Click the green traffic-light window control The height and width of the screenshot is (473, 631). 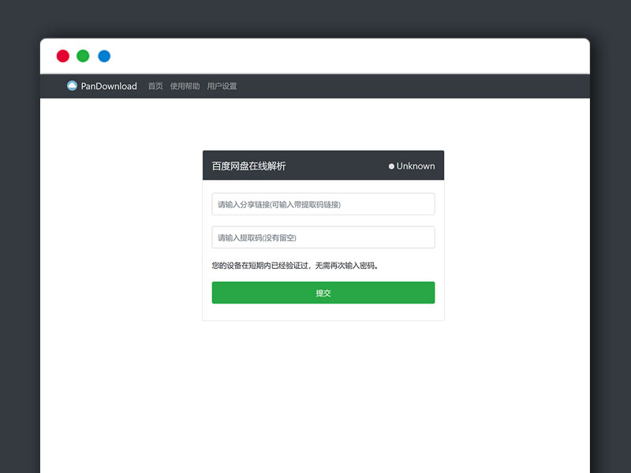[x=83, y=55]
